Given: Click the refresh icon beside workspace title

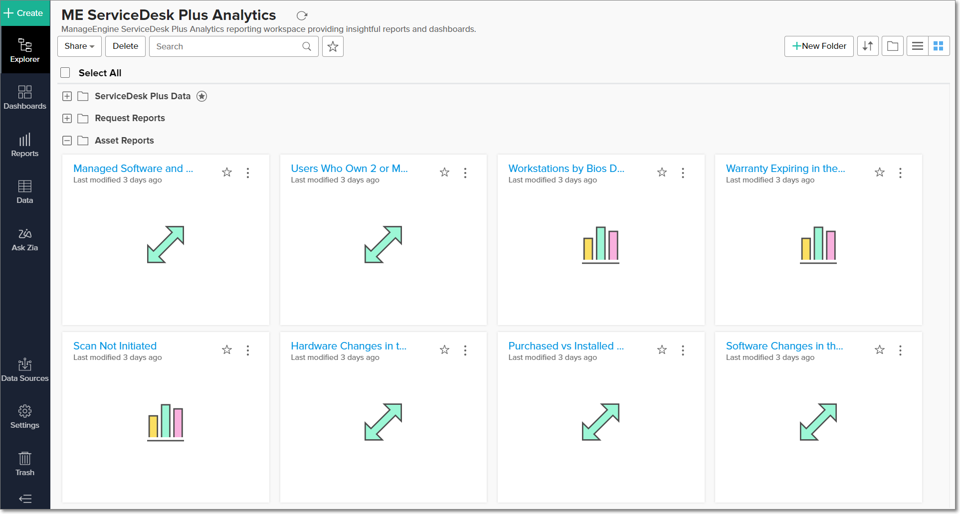Looking at the screenshot, I should pyautogui.click(x=302, y=15).
